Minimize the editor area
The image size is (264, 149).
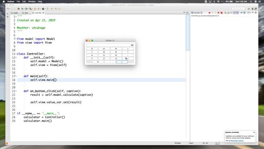184,12
